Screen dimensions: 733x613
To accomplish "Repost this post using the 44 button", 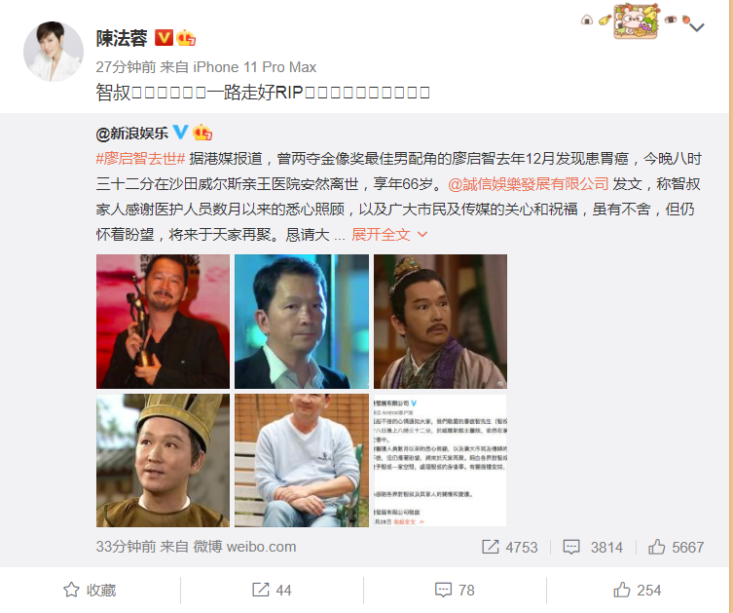I will pyautogui.click(x=272, y=590).
